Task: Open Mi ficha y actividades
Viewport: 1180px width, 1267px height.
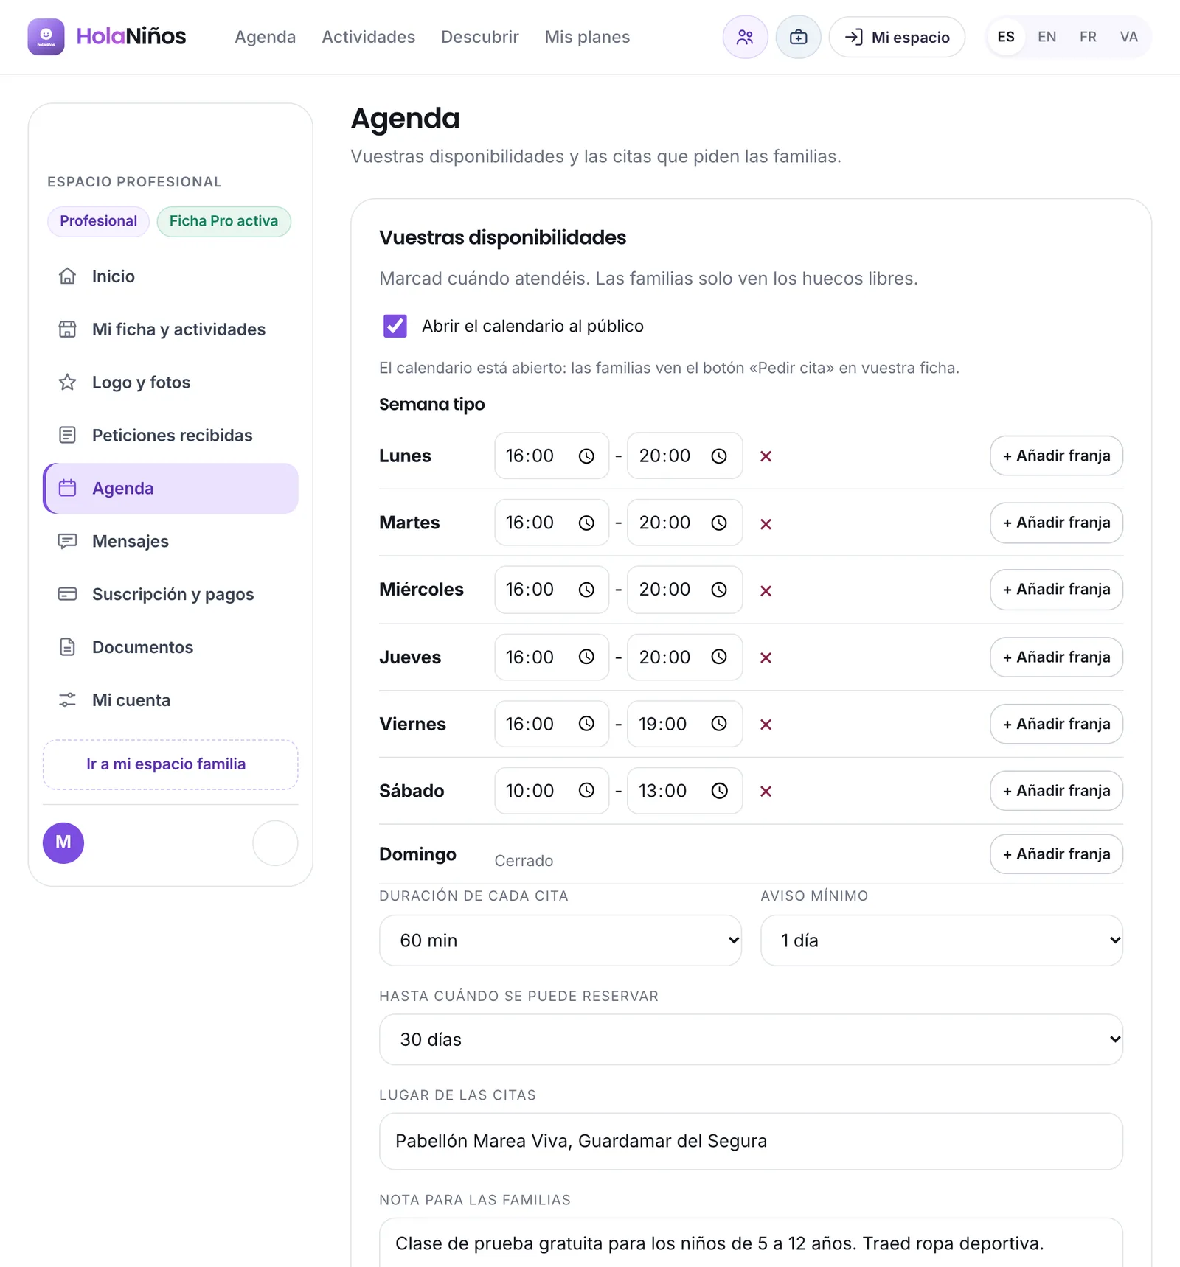Action: [170, 329]
